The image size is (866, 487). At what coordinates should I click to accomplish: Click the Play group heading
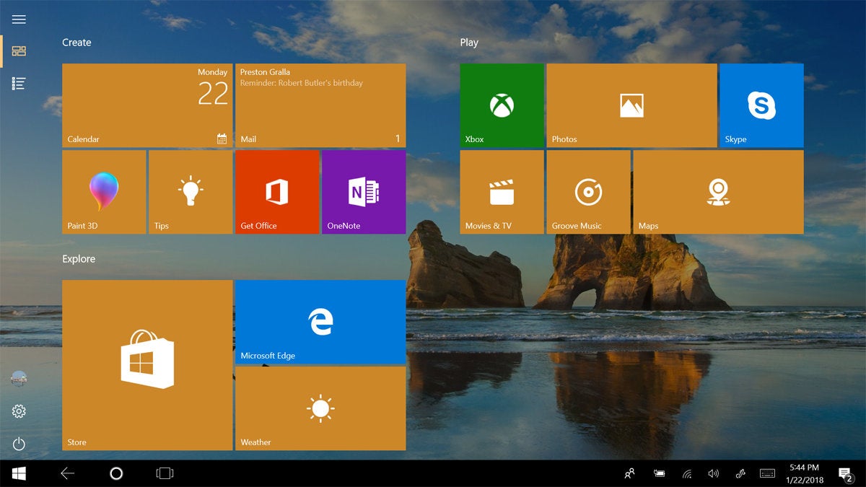point(469,43)
